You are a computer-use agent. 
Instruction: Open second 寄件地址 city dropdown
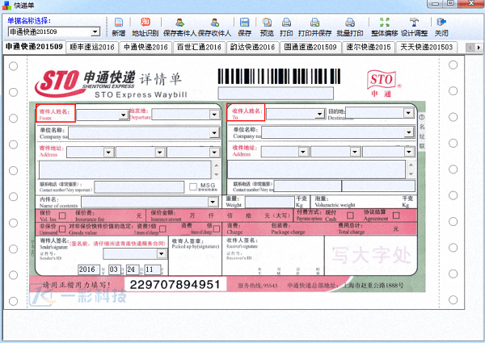(160, 153)
